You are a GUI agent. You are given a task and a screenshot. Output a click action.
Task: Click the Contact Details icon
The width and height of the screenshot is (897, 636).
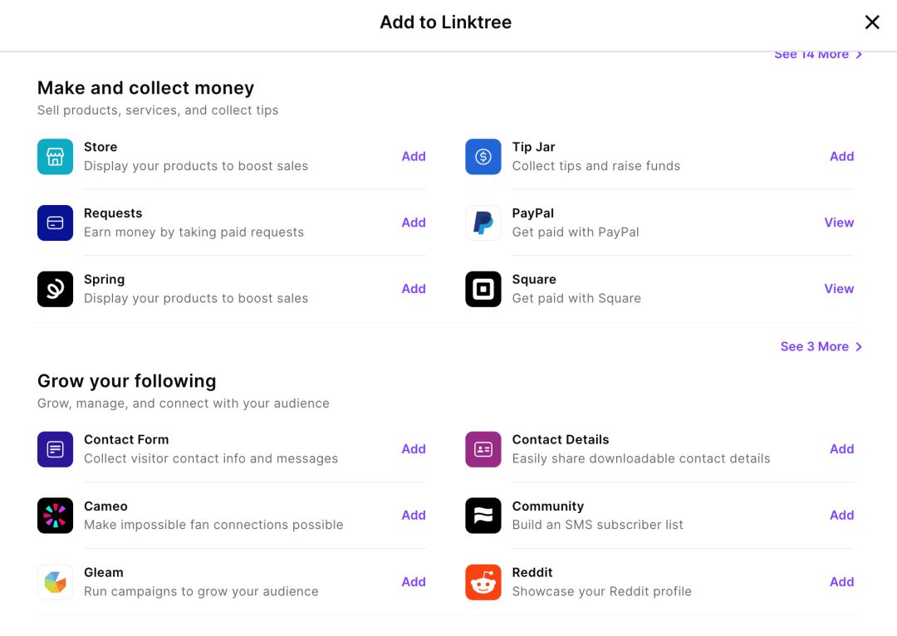[483, 449]
